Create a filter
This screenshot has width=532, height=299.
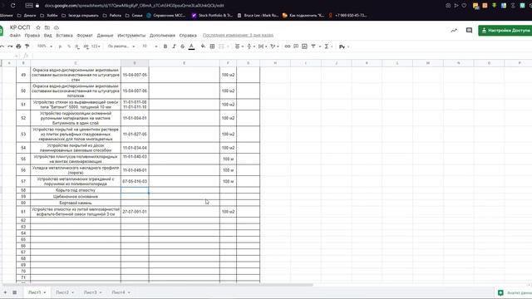[x=313, y=47]
